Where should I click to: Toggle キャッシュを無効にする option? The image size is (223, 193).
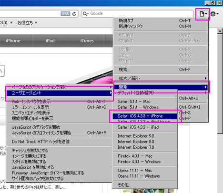click(60, 151)
